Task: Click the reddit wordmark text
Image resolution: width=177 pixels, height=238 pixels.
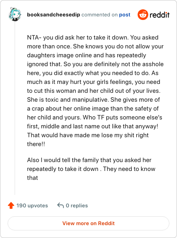Action: 159,15
